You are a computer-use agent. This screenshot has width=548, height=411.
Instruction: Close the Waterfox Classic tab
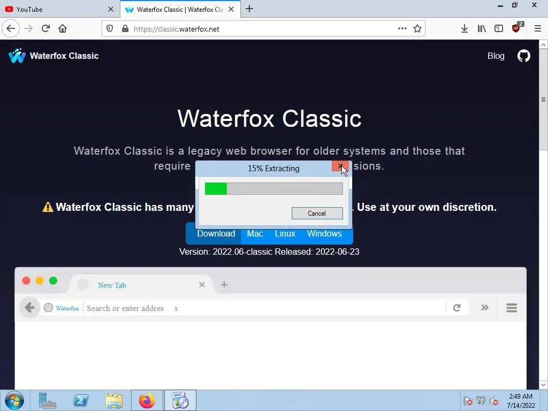pos(231,9)
